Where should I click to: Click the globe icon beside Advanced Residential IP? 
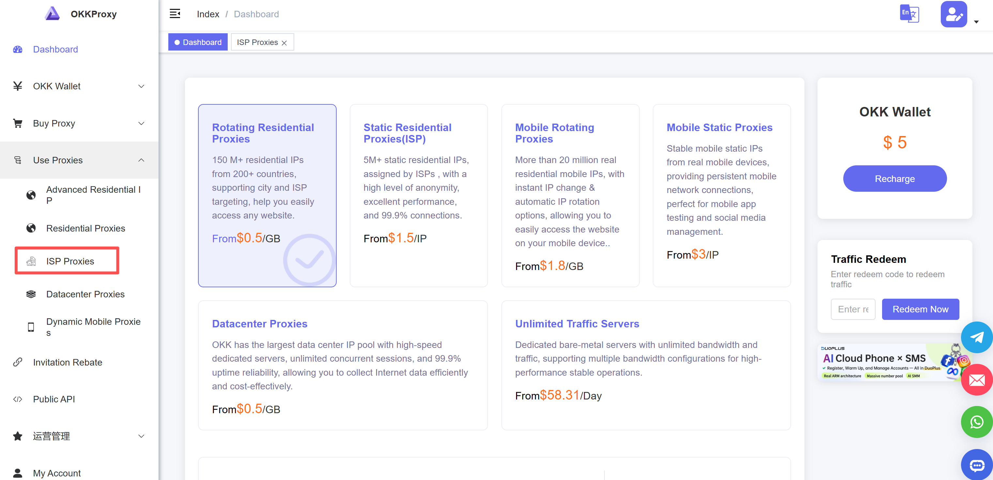tap(31, 195)
